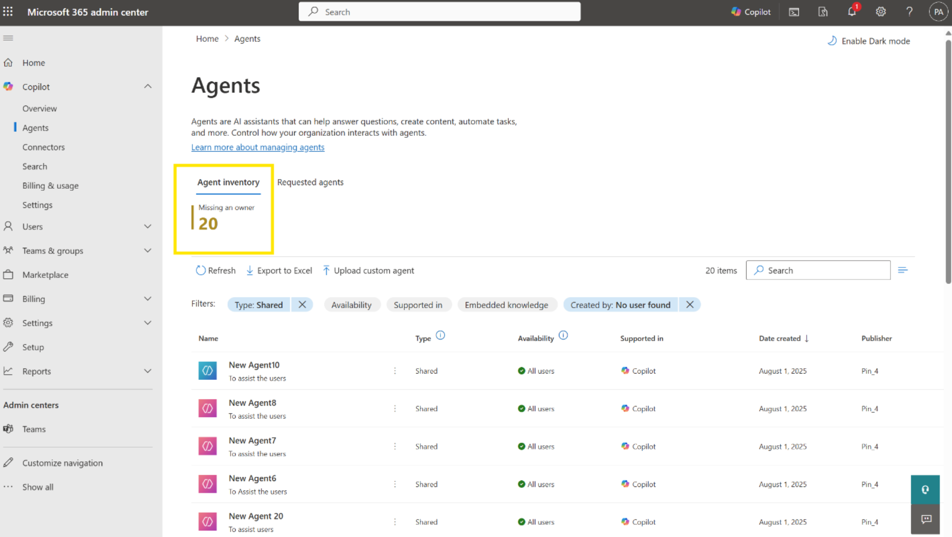Image resolution: width=952 pixels, height=537 pixels.
Task: Enable Dark mode toggle
Action: [x=869, y=41]
